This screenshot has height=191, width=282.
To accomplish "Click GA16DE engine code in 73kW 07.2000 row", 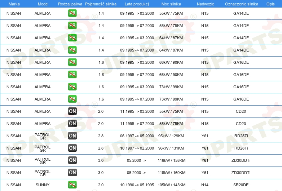I will 241,99.
